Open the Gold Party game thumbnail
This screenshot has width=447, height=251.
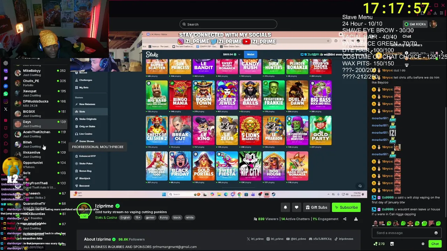tap(321, 130)
